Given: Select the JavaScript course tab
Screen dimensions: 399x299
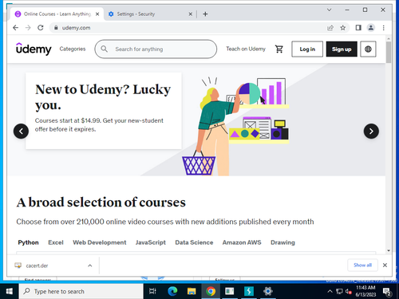Looking at the screenshot, I should pyautogui.click(x=151, y=242).
